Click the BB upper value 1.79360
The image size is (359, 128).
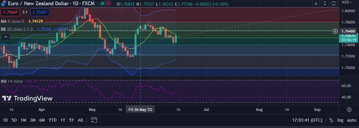pyautogui.click(x=44, y=29)
